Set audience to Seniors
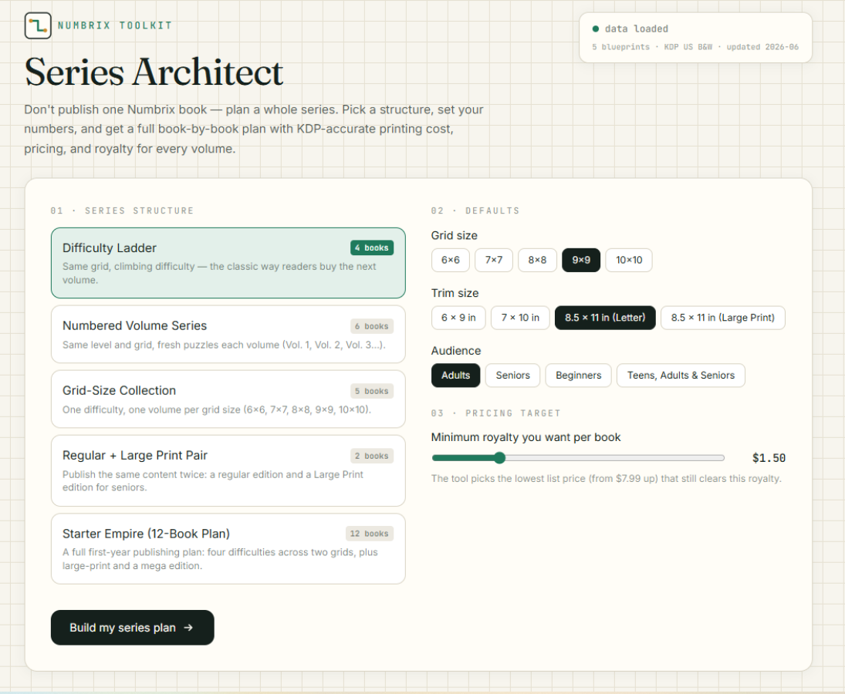This screenshot has width=845, height=694. point(513,376)
